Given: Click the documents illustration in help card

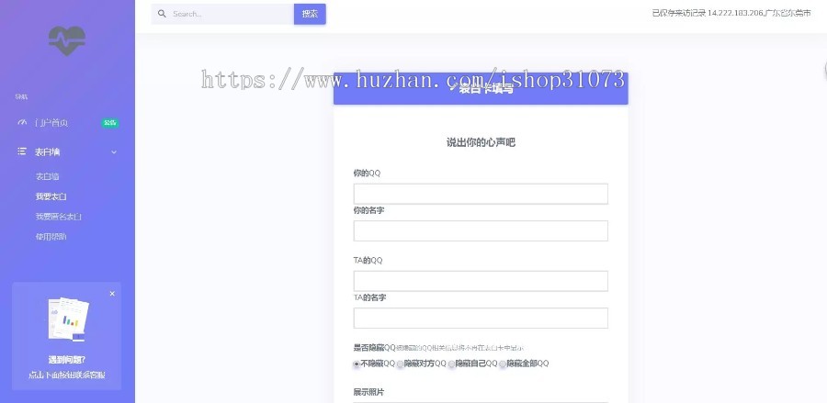Looking at the screenshot, I should [69, 319].
